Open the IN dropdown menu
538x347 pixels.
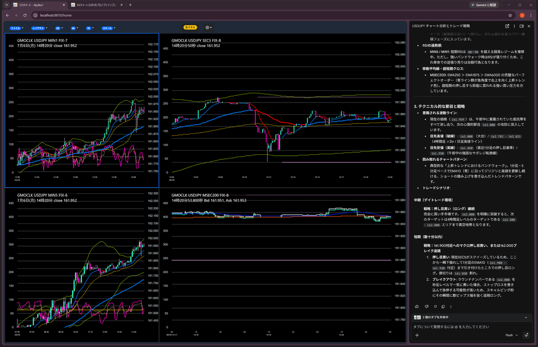pyautogui.click(x=74, y=28)
